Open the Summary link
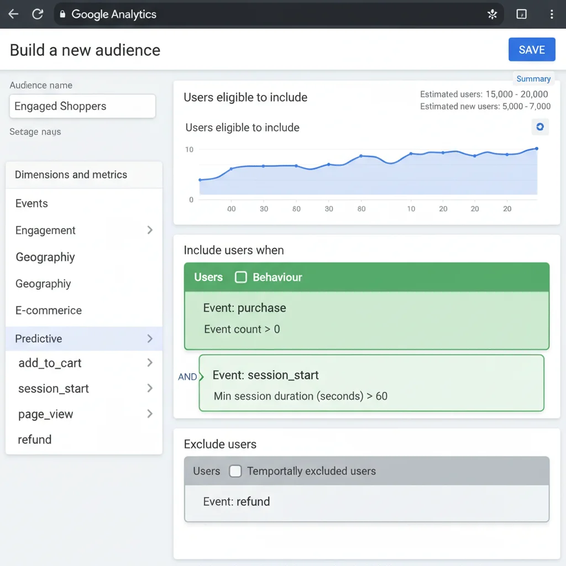This screenshot has height=566, width=566. tap(533, 78)
